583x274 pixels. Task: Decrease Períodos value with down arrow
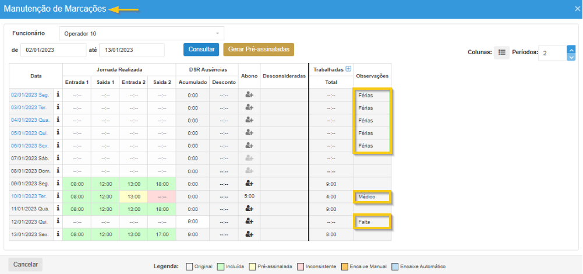coord(571,57)
